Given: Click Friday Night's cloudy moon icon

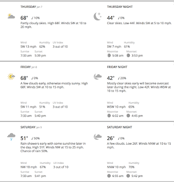Looking at the screenshot, I should [97, 76].
